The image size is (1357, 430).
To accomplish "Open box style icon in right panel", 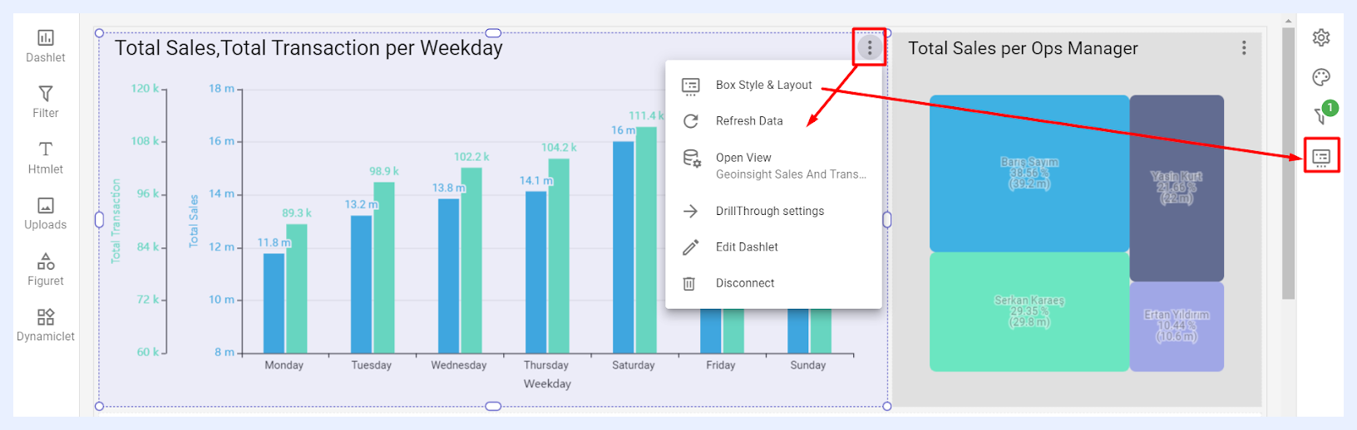I will (x=1321, y=156).
